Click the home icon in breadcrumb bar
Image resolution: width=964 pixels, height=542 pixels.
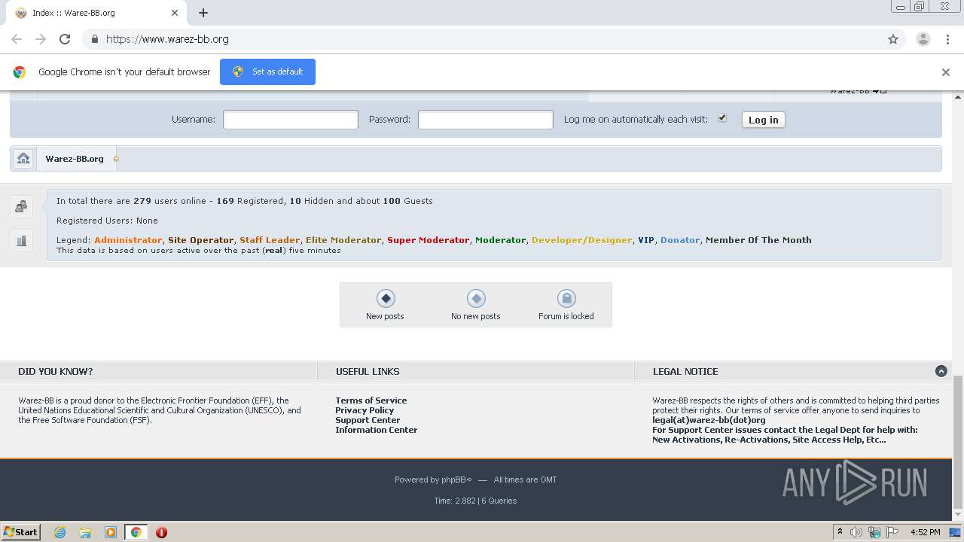(x=23, y=158)
